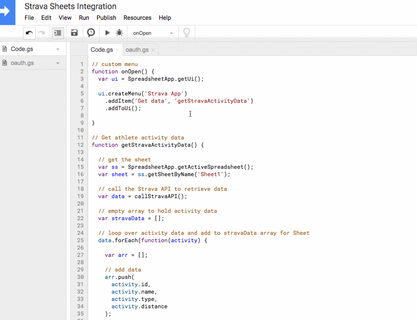Screen dimensions: 417x320
Task: Click the Apps Script arrow logo
Action: coord(7,12)
